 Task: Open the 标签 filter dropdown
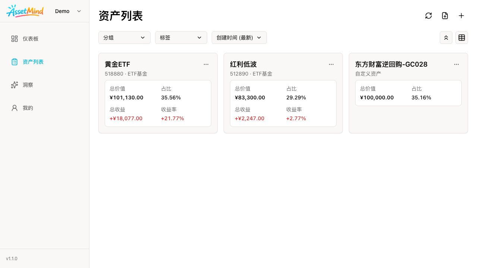(x=181, y=38)
